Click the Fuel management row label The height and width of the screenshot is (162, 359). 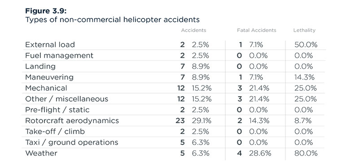59,55
